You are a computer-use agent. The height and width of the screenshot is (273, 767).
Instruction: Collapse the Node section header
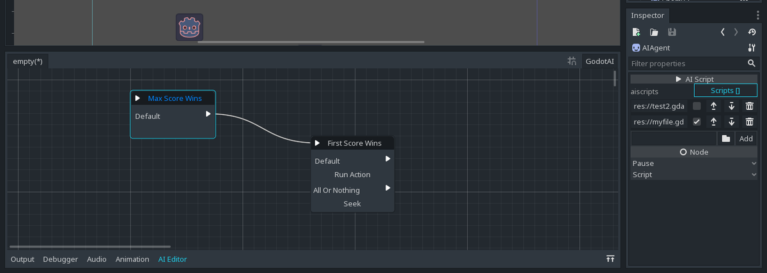(694, 152)
